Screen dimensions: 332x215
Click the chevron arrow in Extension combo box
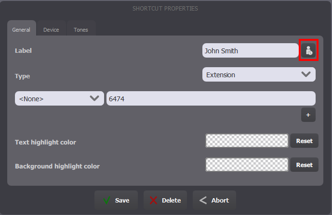pos(306,74)
